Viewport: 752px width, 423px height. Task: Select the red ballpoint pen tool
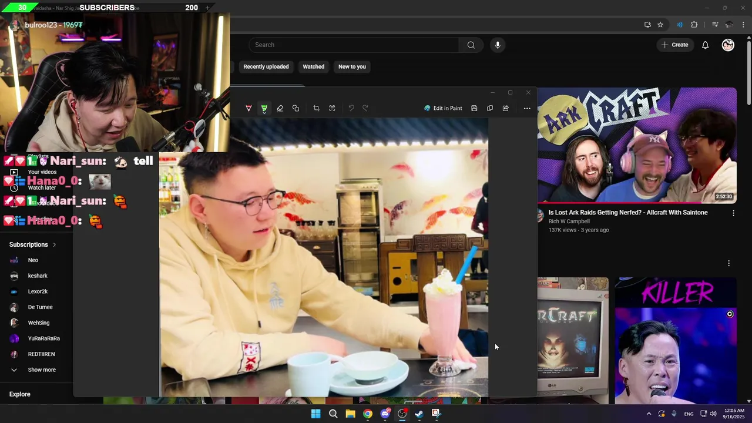[249, 108]
